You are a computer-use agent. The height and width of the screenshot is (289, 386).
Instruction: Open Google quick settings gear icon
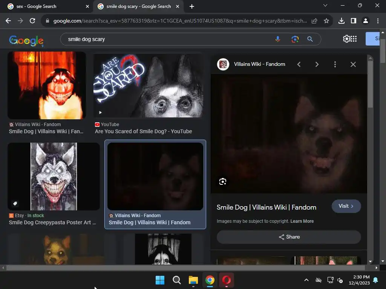(x=346, y=39)
